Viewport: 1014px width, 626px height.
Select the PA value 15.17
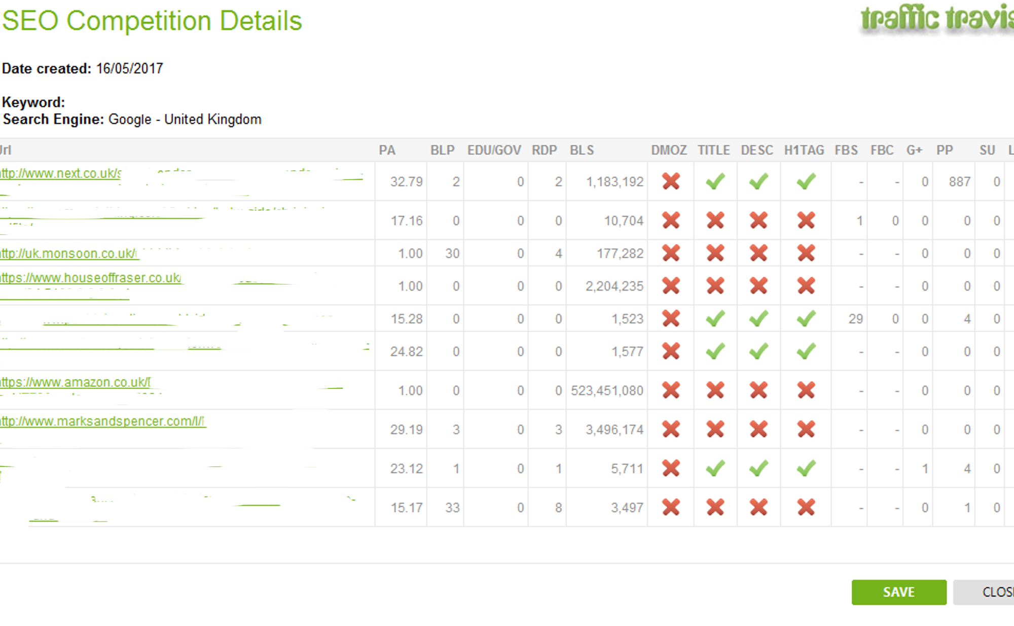pyautogui.click(x=407, y=507)
